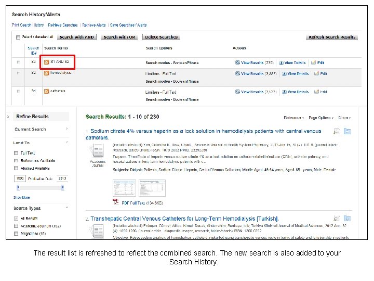
Task: Click Delete Searches button
Action: [x=161, y=37]
